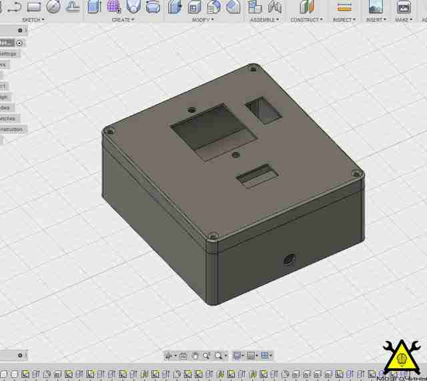The width and height of the screenshot is (427, 381).
Task: Click the Shell tool in Modify group
Action: 194,7
